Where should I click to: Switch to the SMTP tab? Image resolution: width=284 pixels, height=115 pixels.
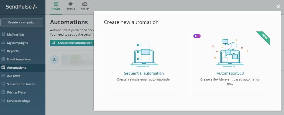pyautogui.click(x=85, y=7)
